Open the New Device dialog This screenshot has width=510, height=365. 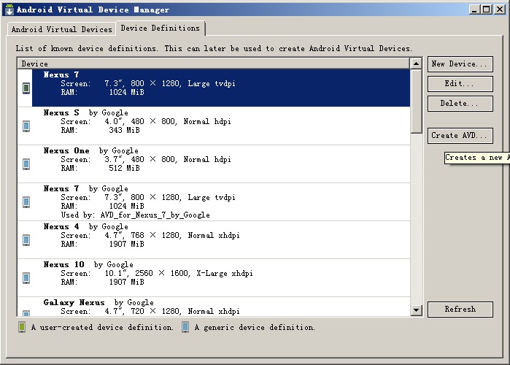pos(460,64)
